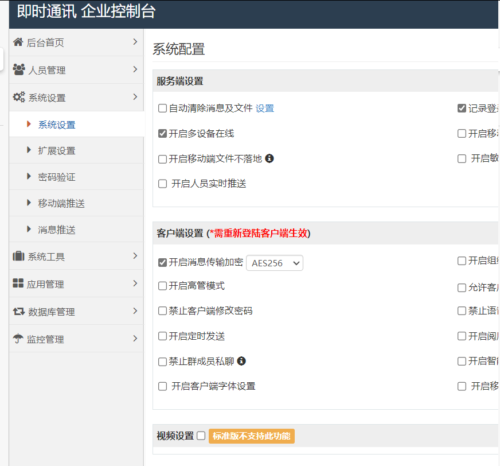Image resolution: width=500 pixels, height=466 pixels.
Task: Click the umbrella icon beside 监控管理
Action: (18, 339)
